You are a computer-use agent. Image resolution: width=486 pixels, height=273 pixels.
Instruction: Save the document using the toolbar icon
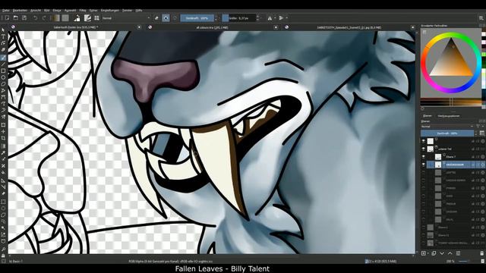tap(24, 18)
